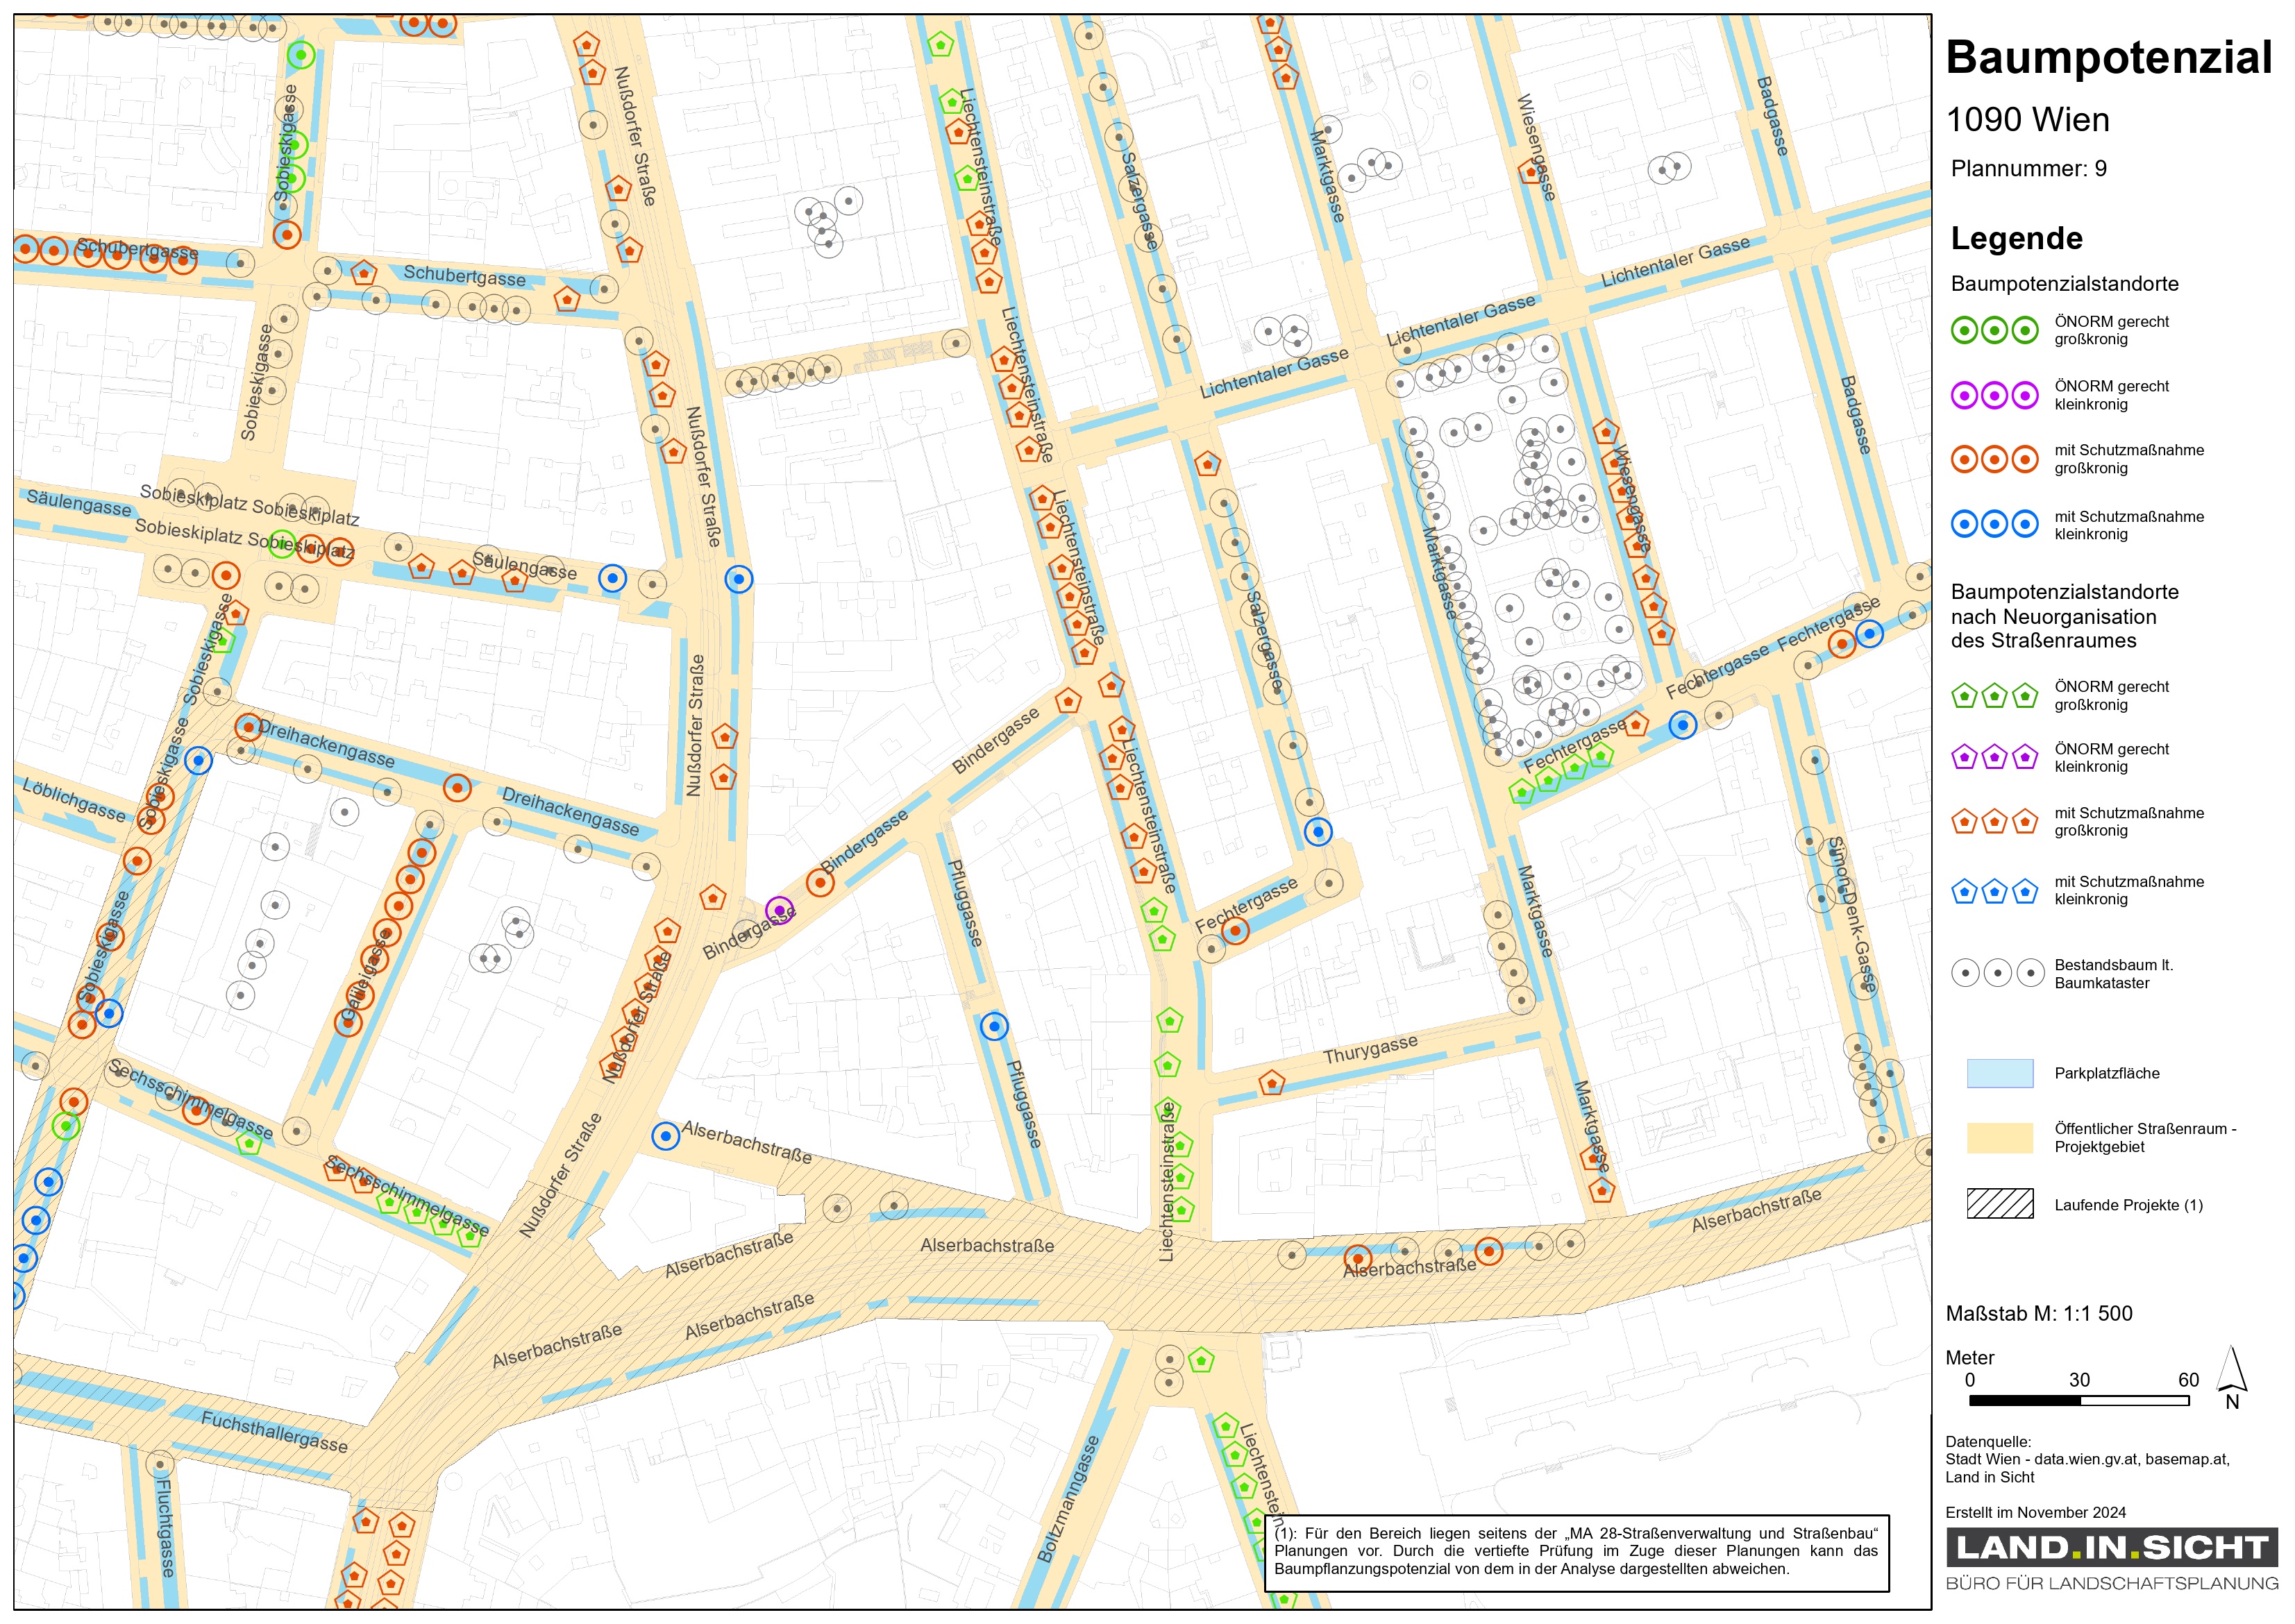
Task: Click the orange pentagon marker on Thurygasse
Action: pyautogui.click(x=1271, y=1083)
